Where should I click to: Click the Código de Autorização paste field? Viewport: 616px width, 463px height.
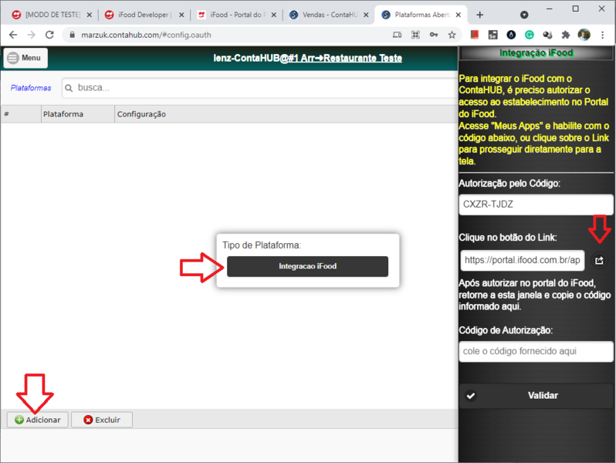(x=536, y=351)
